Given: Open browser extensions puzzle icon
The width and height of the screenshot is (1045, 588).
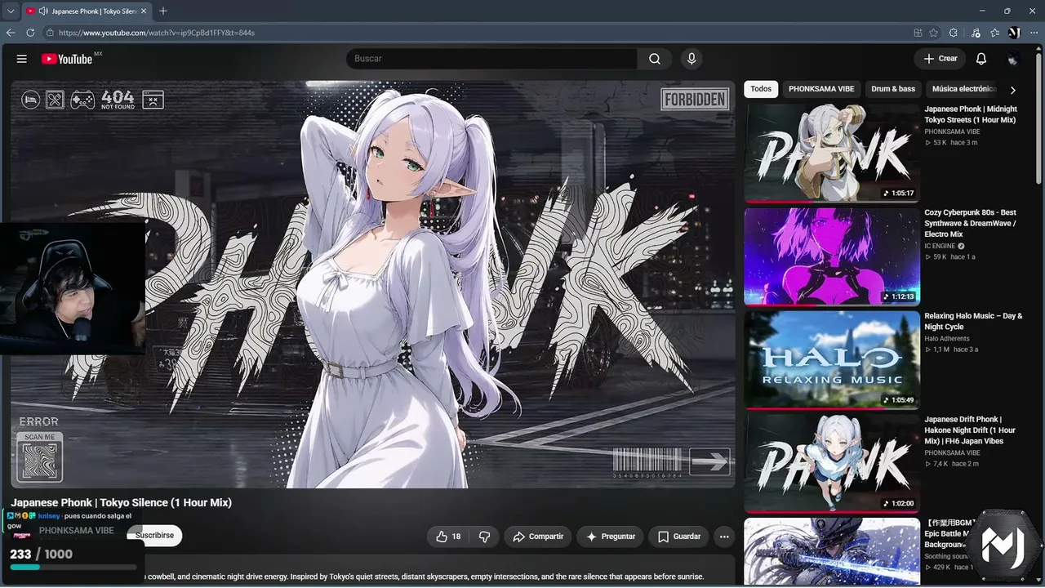Looking at the screenshot, I should [954, 33].
